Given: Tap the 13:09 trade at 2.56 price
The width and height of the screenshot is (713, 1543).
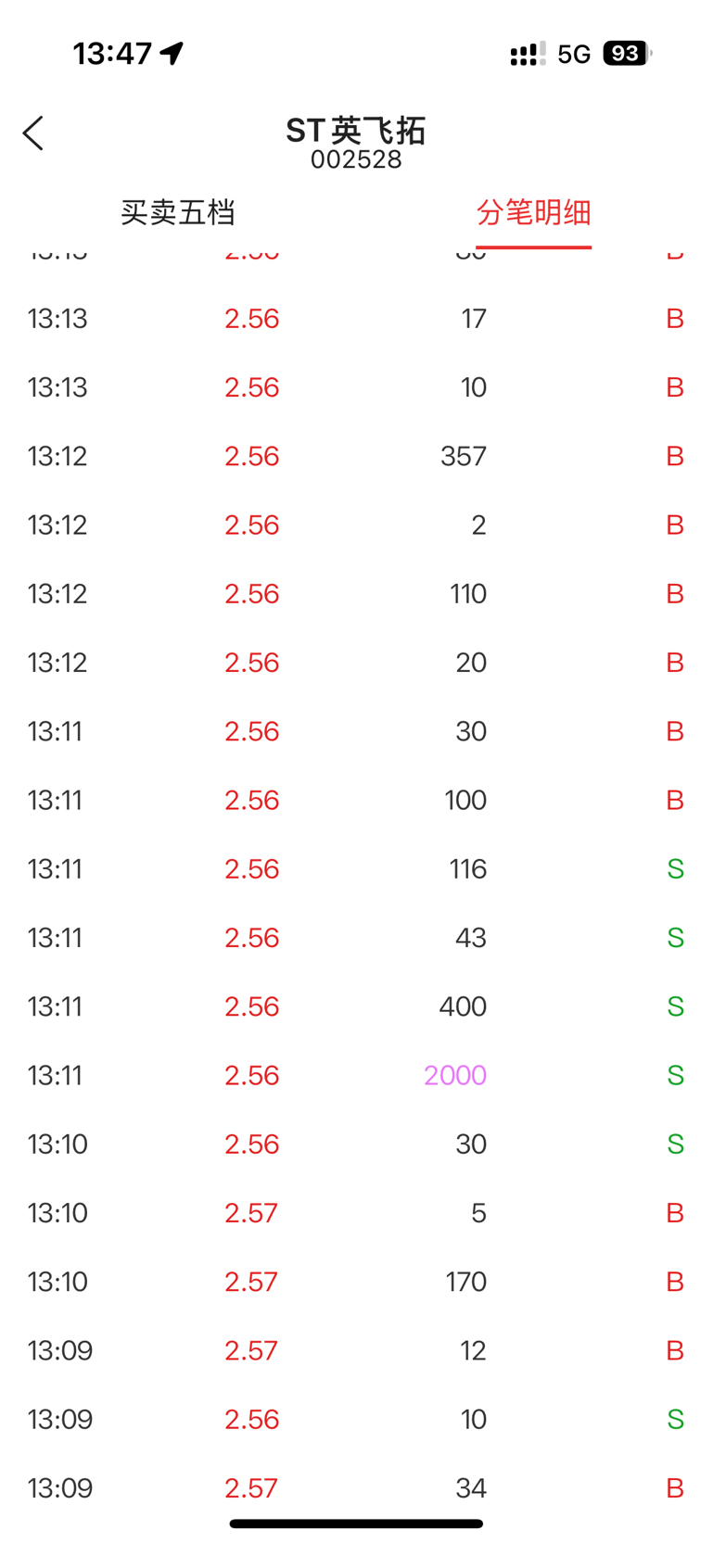Looking at the screenshot, I should (356, 1419).
